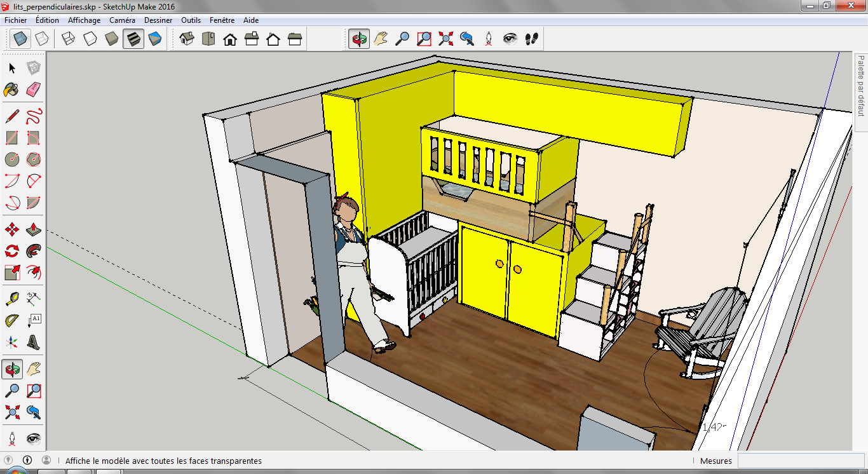Select Look Around eye in the top toolbar
The width and height of the screenshot is (868, 474).
click(510, 39)
